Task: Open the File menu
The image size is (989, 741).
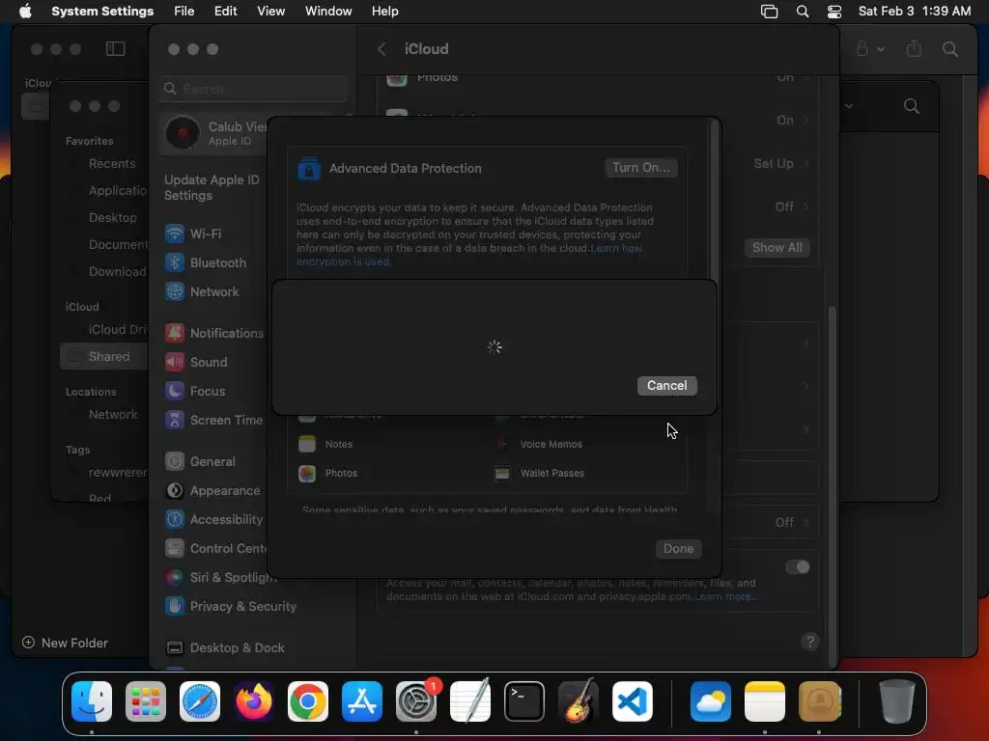Action: pyautogui.click(x=184, y=12)
